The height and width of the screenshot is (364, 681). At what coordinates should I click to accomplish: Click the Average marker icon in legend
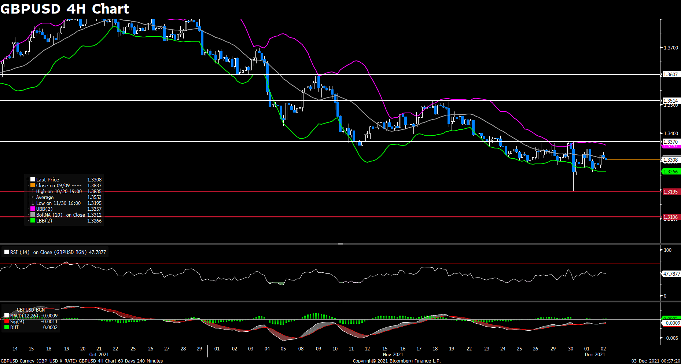[33, 197]
